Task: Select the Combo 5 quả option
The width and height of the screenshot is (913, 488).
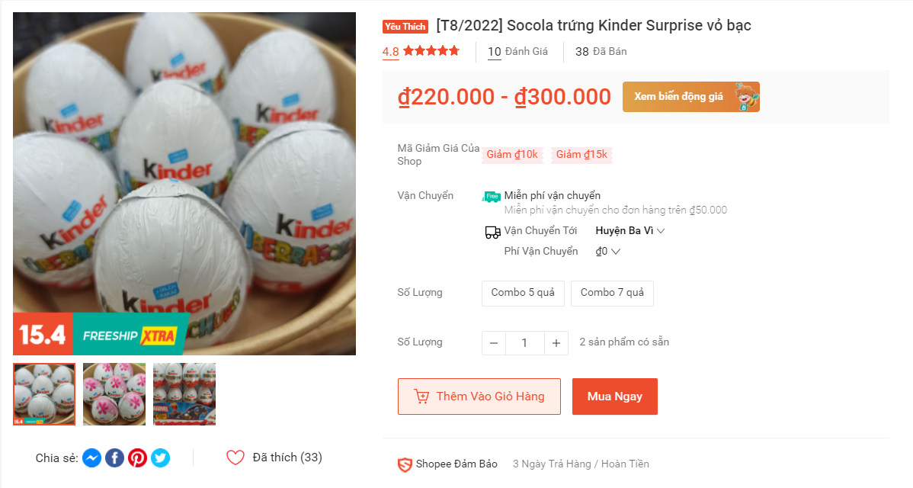Action: point(523,293)
